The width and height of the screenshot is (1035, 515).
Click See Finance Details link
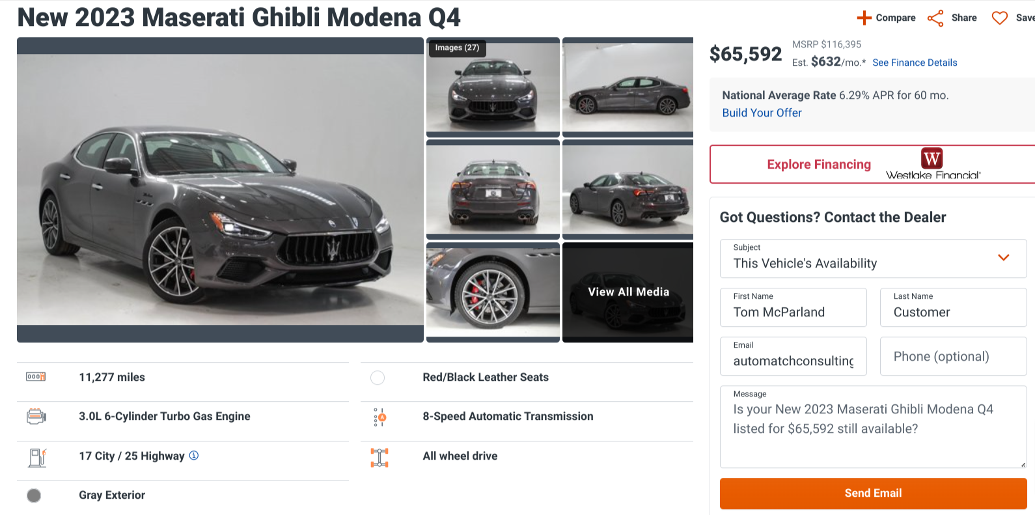915,63
